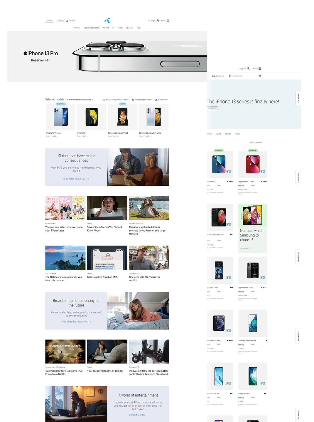
Task: Select Pay now under Xiaomi Mi 11i 5G
Action: pos(241,397)
